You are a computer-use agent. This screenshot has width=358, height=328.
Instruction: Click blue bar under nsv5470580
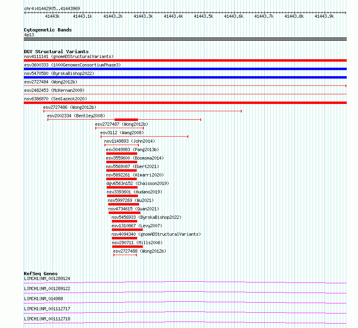[x=185, y=77]
